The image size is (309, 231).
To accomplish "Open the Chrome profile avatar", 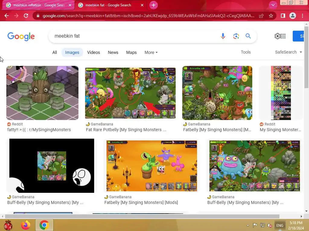I will (x=293, y=16).
